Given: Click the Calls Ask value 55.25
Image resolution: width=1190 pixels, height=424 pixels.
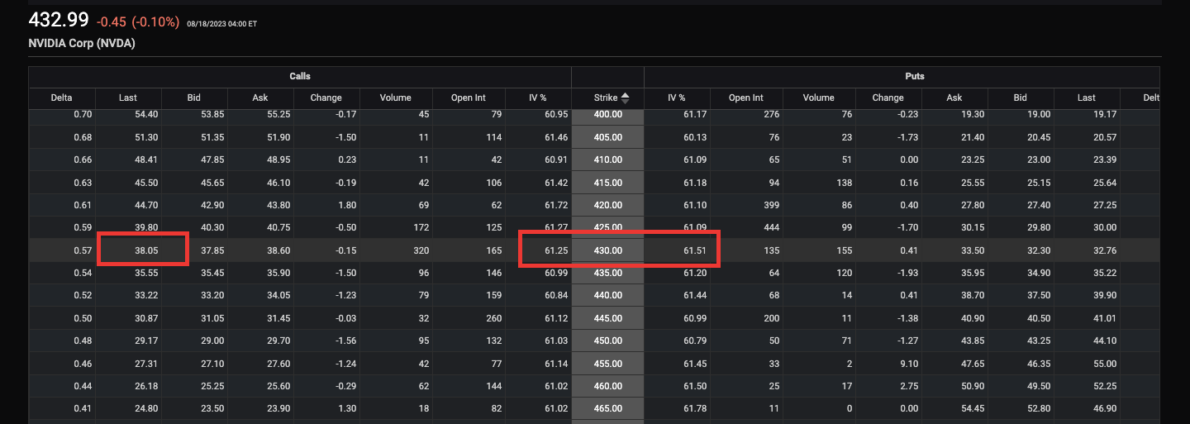Looking at the screenshot, I should (279, 114).
